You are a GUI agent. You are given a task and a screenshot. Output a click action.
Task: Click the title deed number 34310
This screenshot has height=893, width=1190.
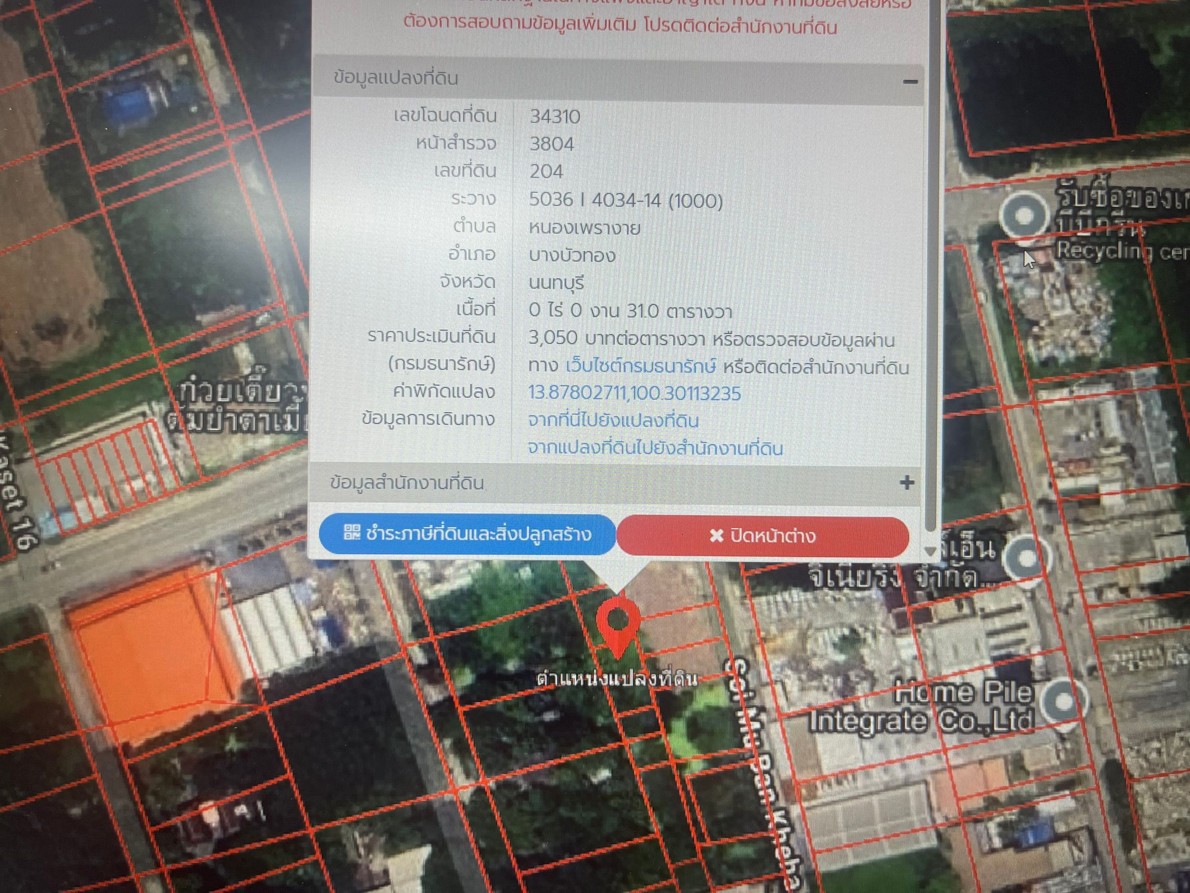[555, 117]
